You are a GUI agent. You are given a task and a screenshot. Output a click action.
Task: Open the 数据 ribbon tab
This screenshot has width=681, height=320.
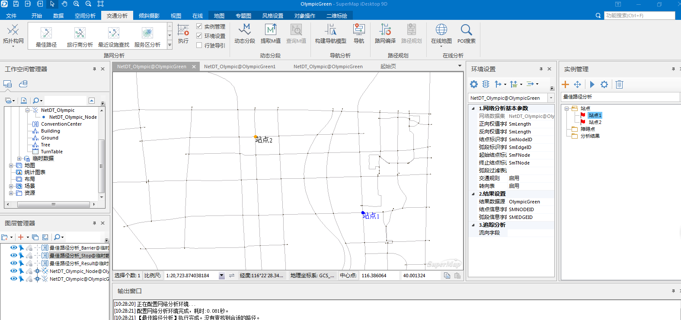point(58,16)
